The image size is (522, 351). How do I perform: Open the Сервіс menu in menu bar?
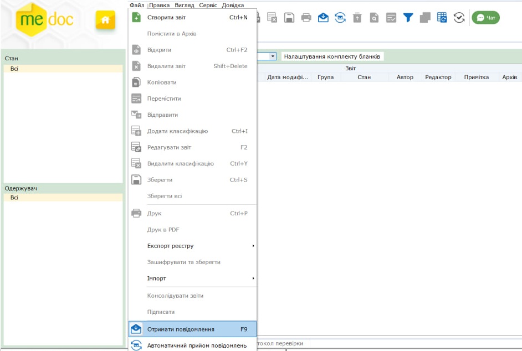pos(208,5)
